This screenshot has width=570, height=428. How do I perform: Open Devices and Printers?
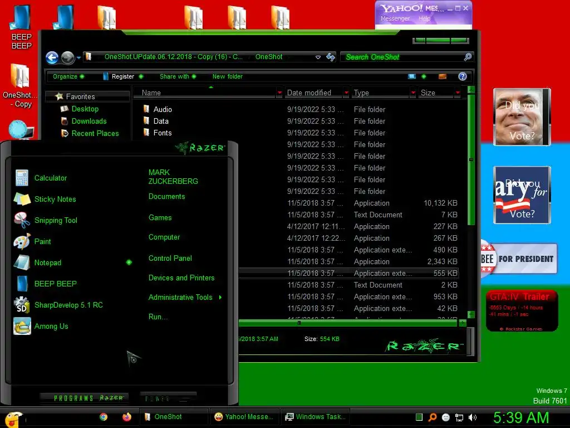(x=181, y=278)
